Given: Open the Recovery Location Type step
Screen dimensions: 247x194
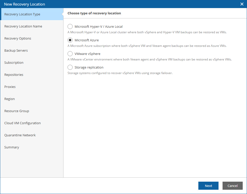Looking at the screenshot, I should (x=22, y=14).
